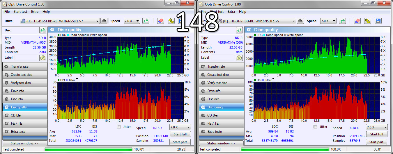Click the eject button in the right window
Viewport: 393px width, 154px height.
tap(300, 21)
